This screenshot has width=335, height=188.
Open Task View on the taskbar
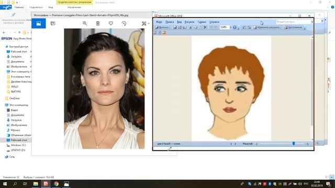pyautogui.click(x=25, y=184)
